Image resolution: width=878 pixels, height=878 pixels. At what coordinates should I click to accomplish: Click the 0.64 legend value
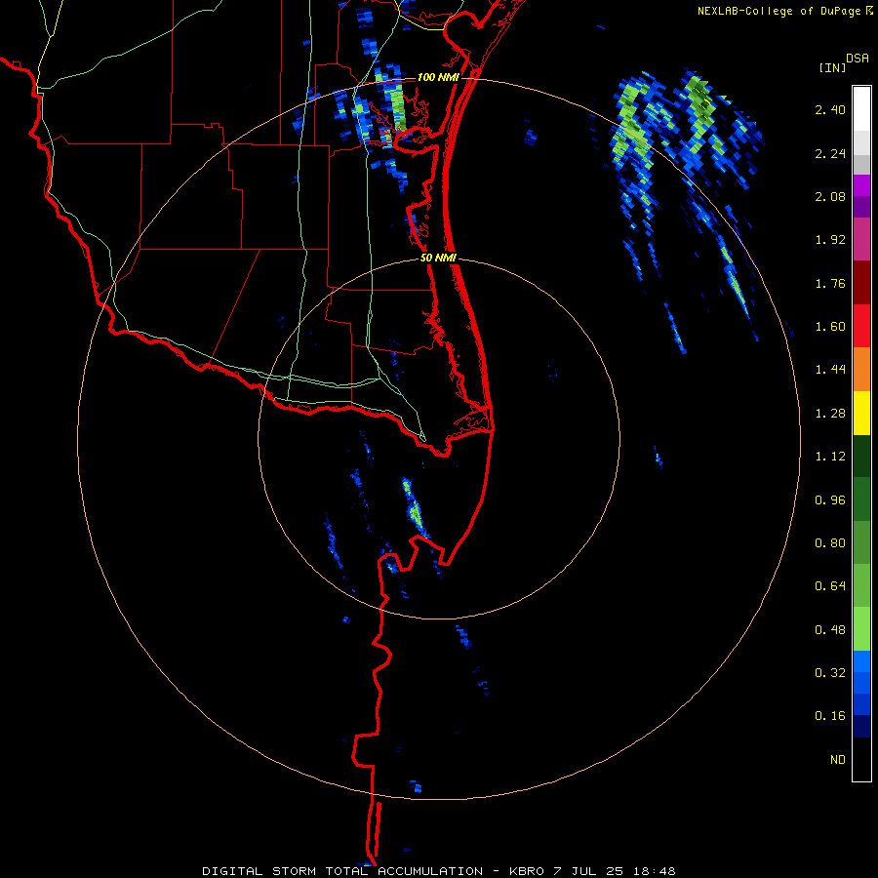(830, 586)
